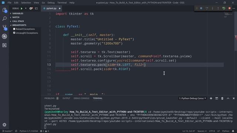The width and height of the screenshot is (237, 133).
Task: Click the Python language mode indicator
Action: [226, 131]
